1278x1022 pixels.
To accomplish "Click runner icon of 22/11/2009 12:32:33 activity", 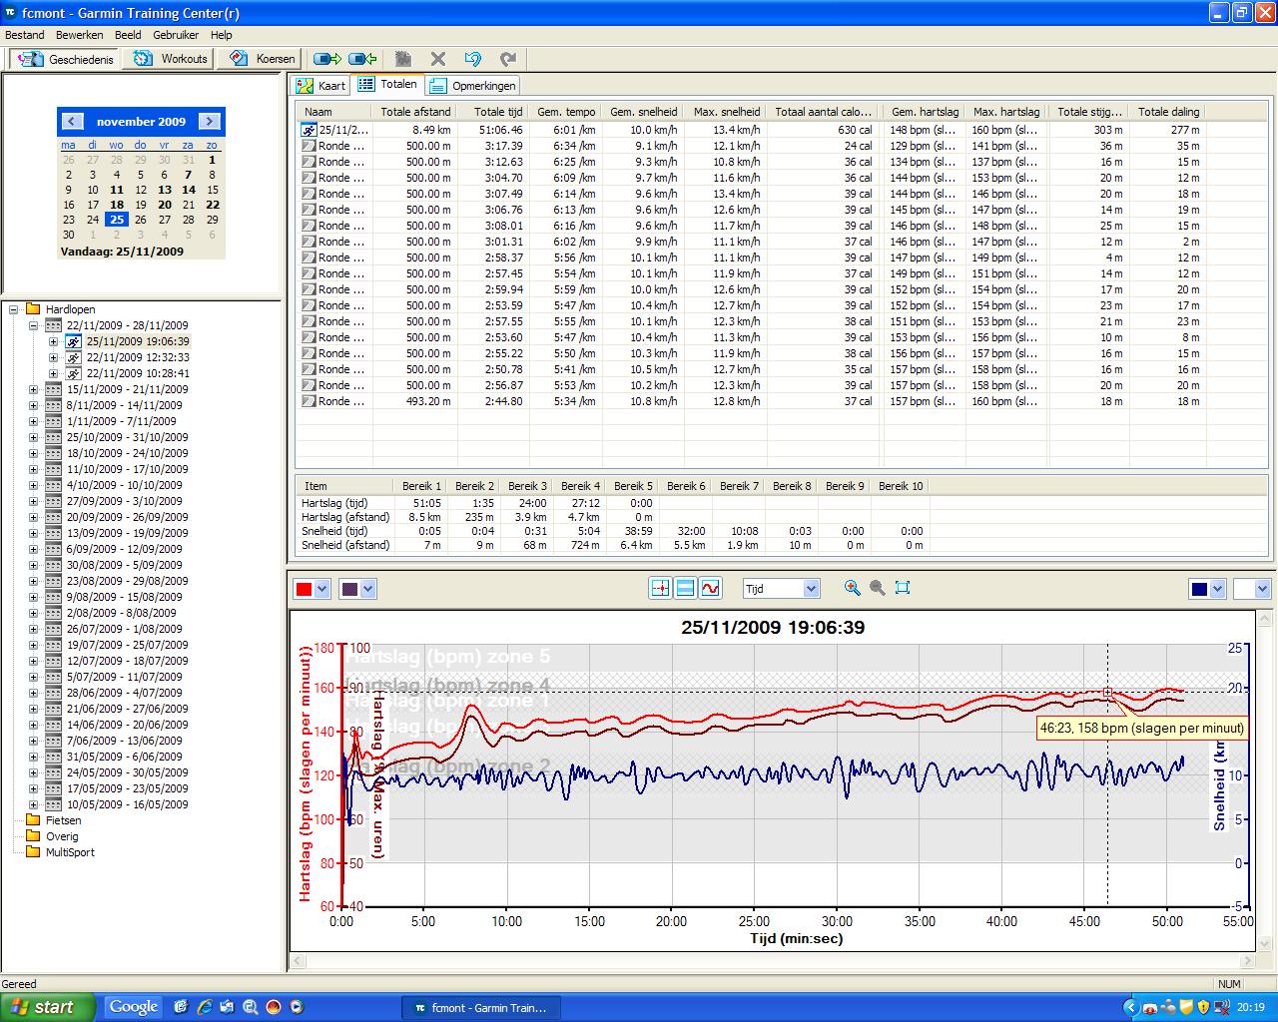I will [73, 357].
